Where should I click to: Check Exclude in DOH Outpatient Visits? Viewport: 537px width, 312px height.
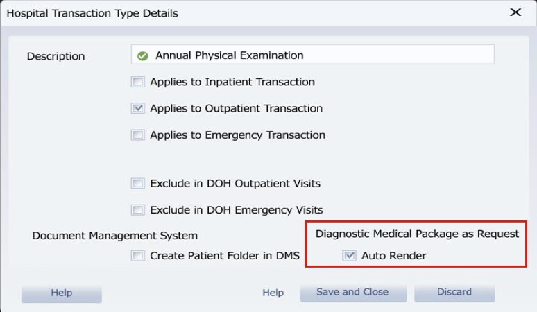coord(137,184)
